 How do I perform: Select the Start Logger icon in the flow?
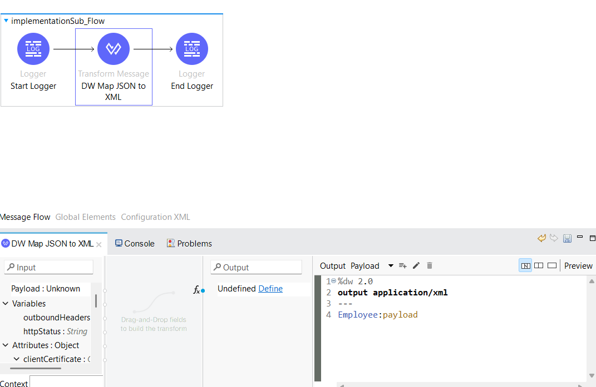[33, 49]
